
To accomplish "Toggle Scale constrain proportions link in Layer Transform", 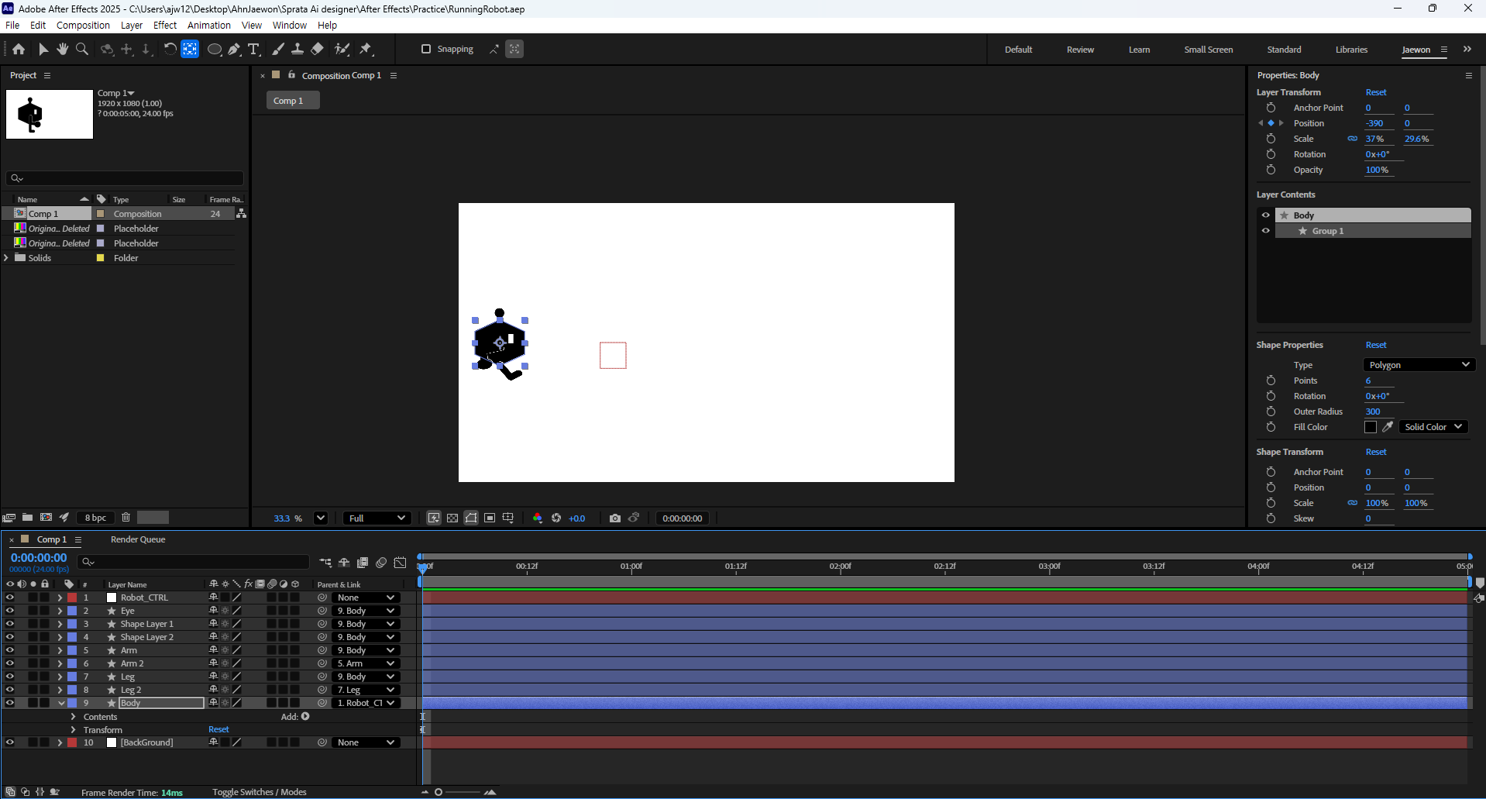I will (1352, 139).
